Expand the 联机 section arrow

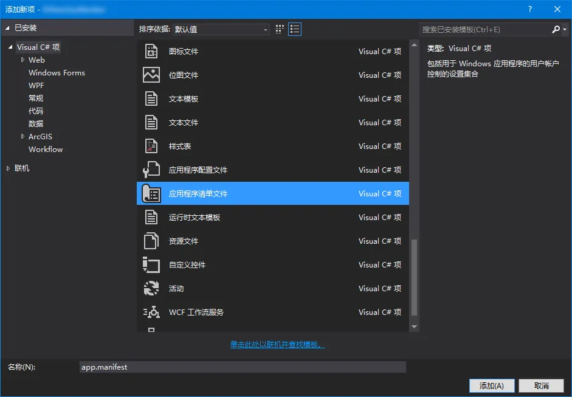(x=8, y=168)
